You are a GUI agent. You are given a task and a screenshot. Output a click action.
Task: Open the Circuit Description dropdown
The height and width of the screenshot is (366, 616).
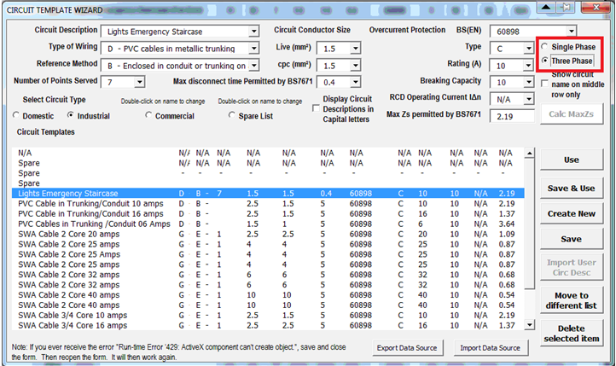[x=253, y=32]
